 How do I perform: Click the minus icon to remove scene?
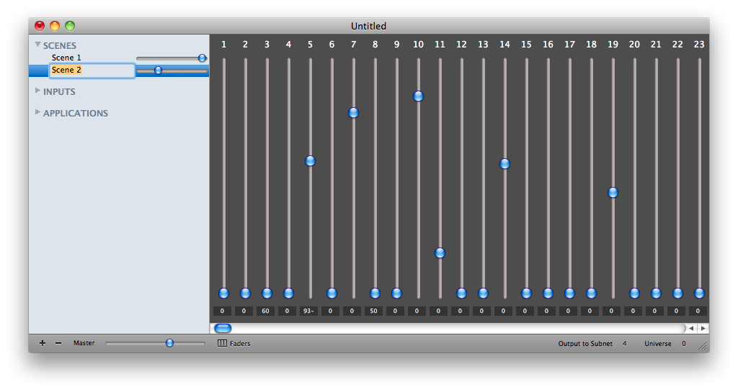tap(58, 343)
